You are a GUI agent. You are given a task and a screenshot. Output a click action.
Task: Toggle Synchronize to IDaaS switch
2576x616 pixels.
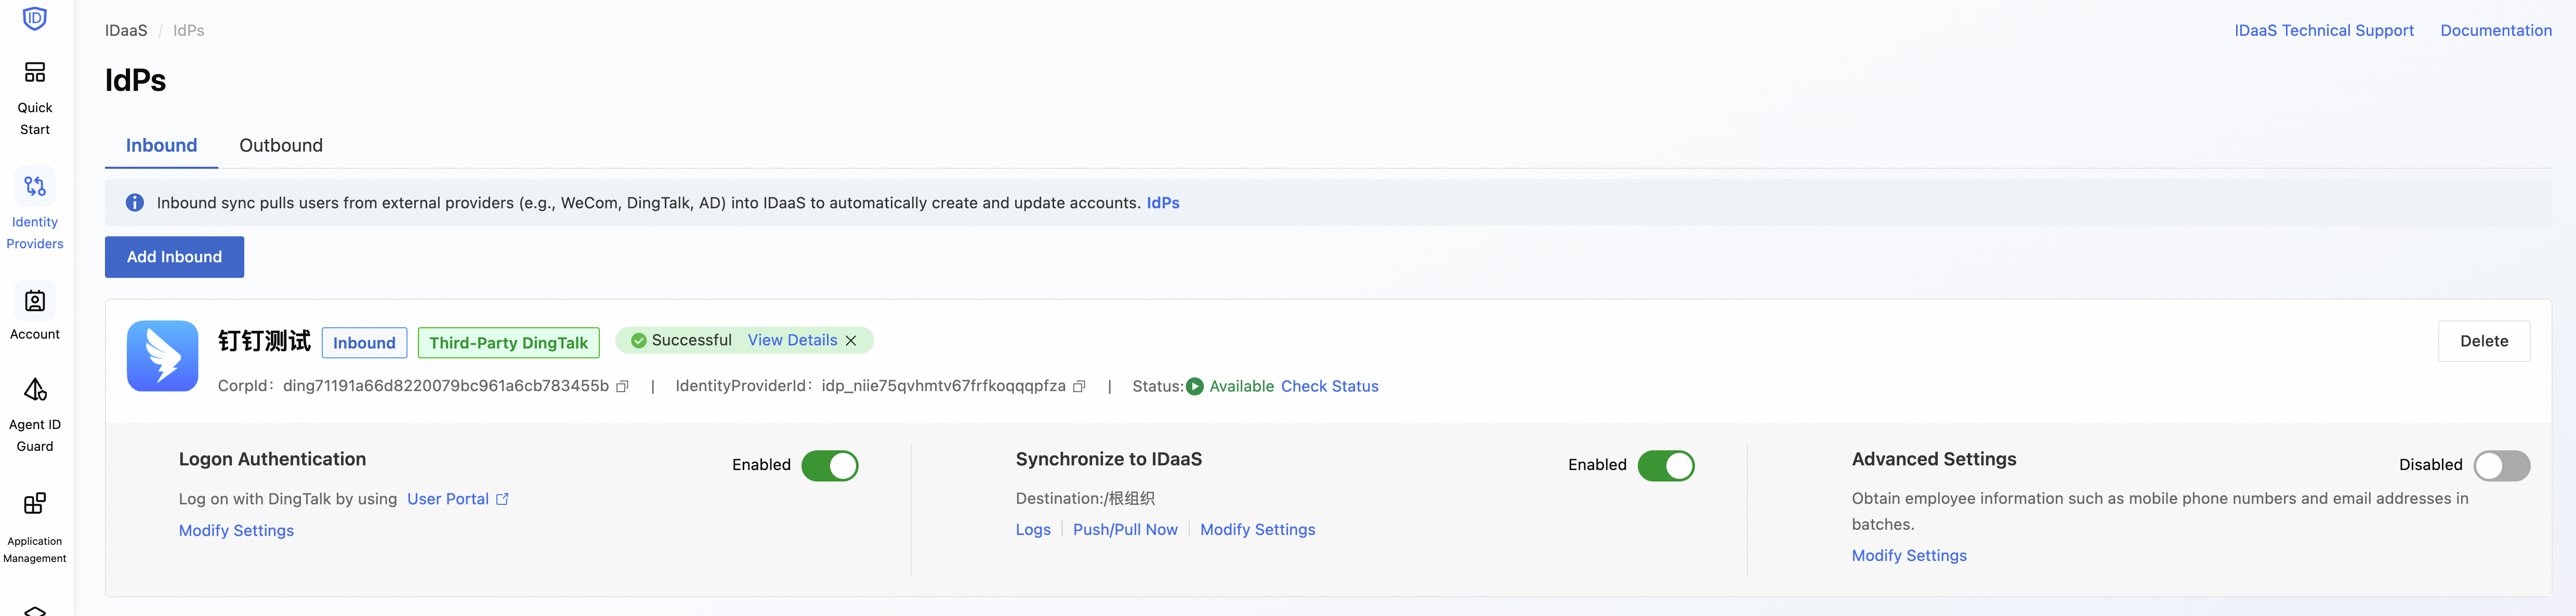point(1666,466)
